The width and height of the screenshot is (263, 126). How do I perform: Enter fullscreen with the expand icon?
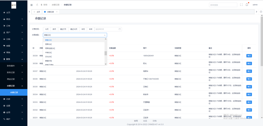tap(241, 5)
